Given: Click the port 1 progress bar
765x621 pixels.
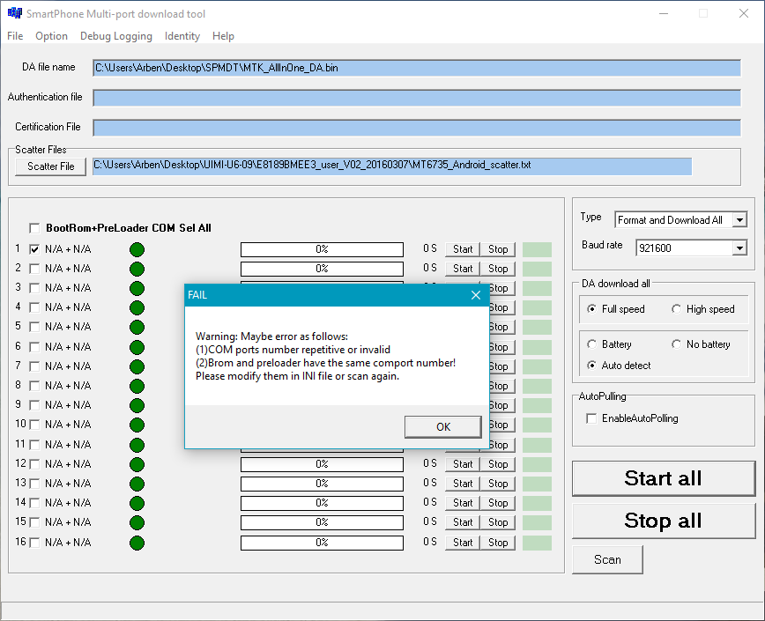Looking at the screenshot, I should click(x=322, y=249).
